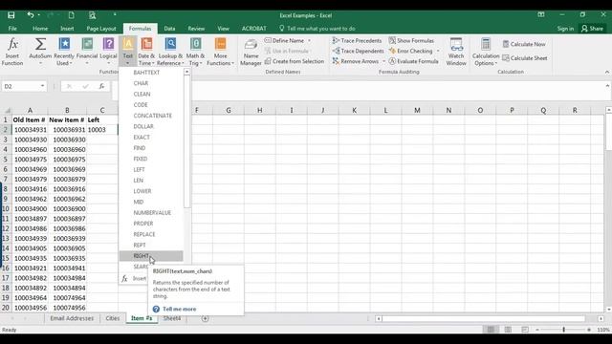Expand the Text functions dropdown button
This screenshot has width=612, height=344.
tap(127, 52)
